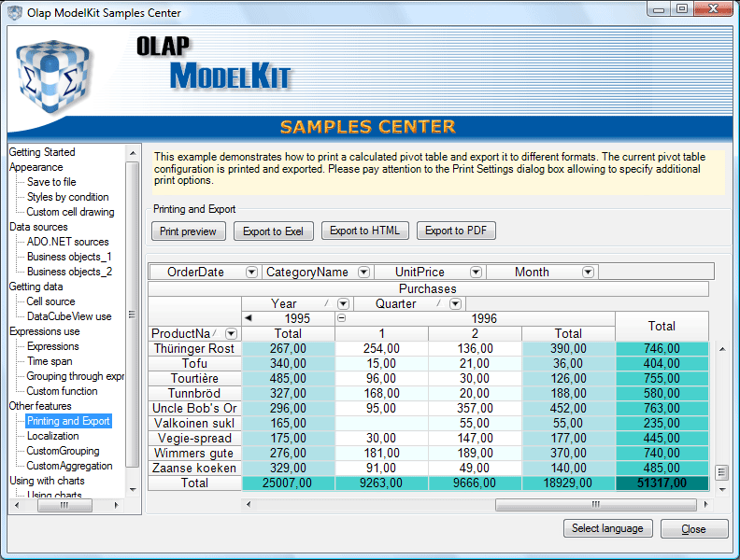This screenshot has height=560, width=740.
Task: Open the Year dimension dropdown
Action: coord(343,303)
